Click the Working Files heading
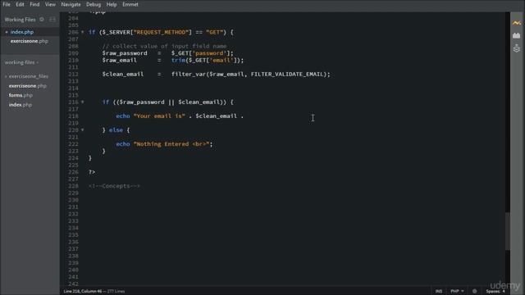 point(20,20)
